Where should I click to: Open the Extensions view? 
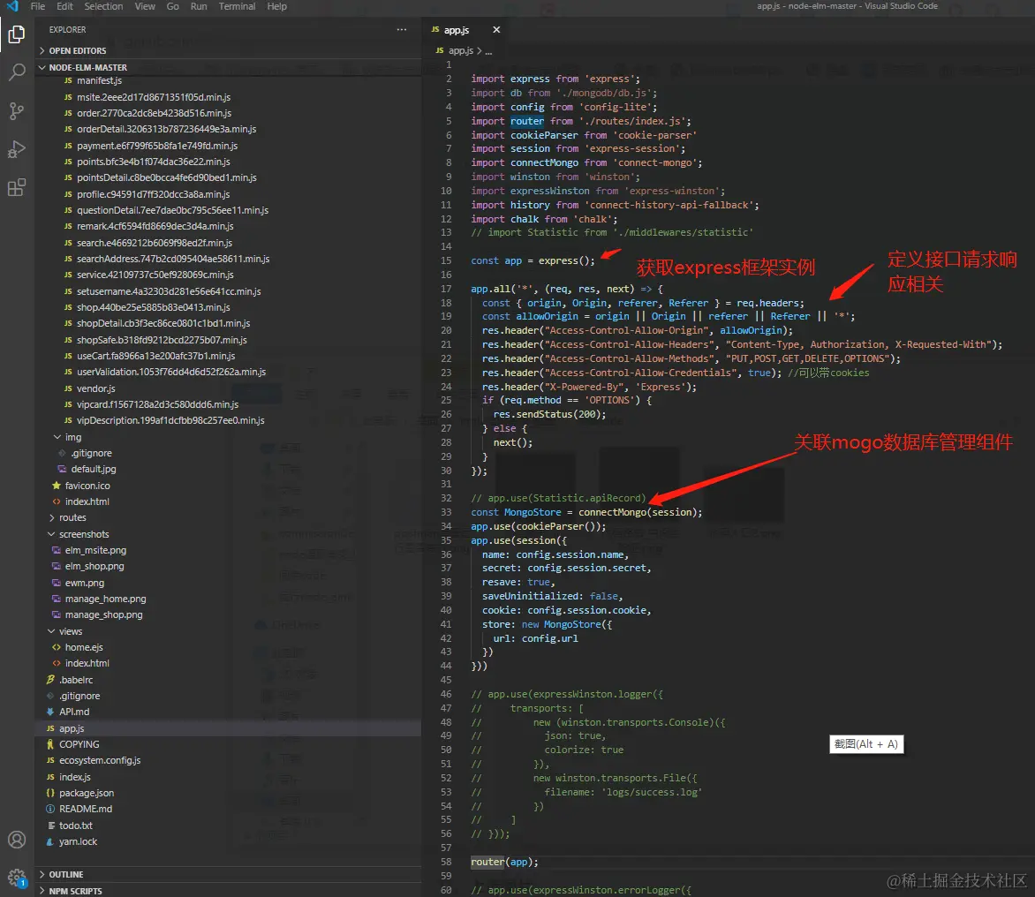point(17,187)
